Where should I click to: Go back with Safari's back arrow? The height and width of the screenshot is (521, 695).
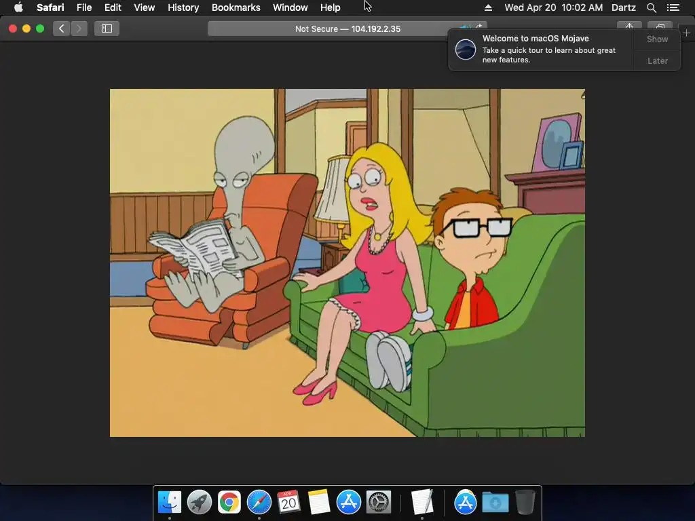pos(62,28)
